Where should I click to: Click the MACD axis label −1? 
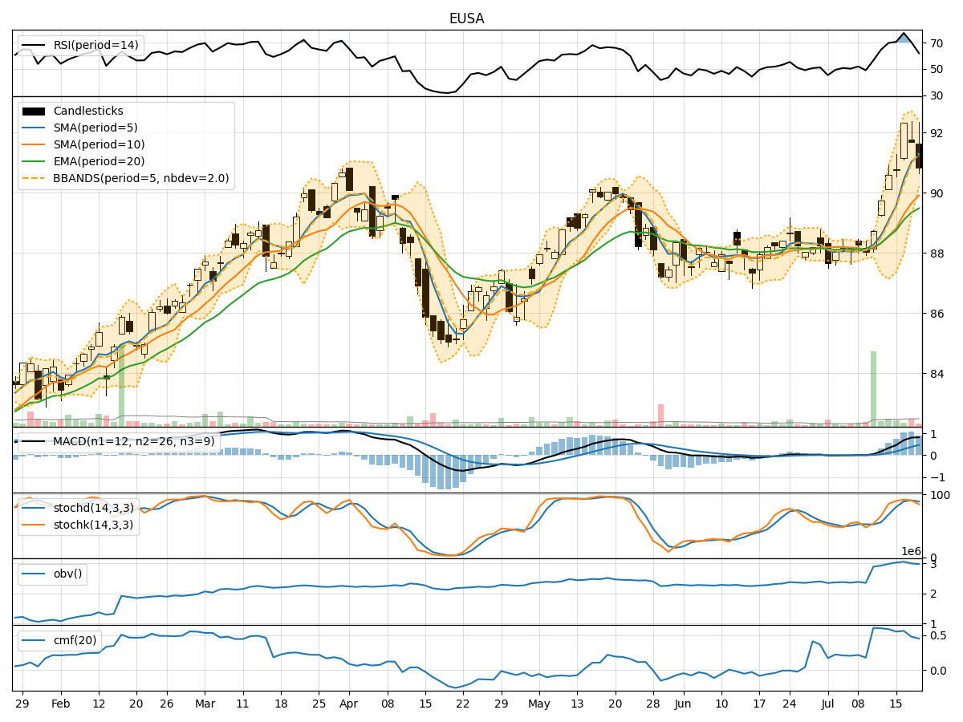(937, 477)
